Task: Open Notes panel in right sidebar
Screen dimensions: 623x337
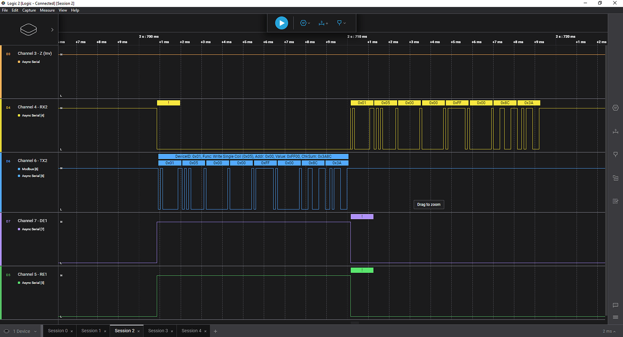Action: pyautogui.click(x=615, y=201)
